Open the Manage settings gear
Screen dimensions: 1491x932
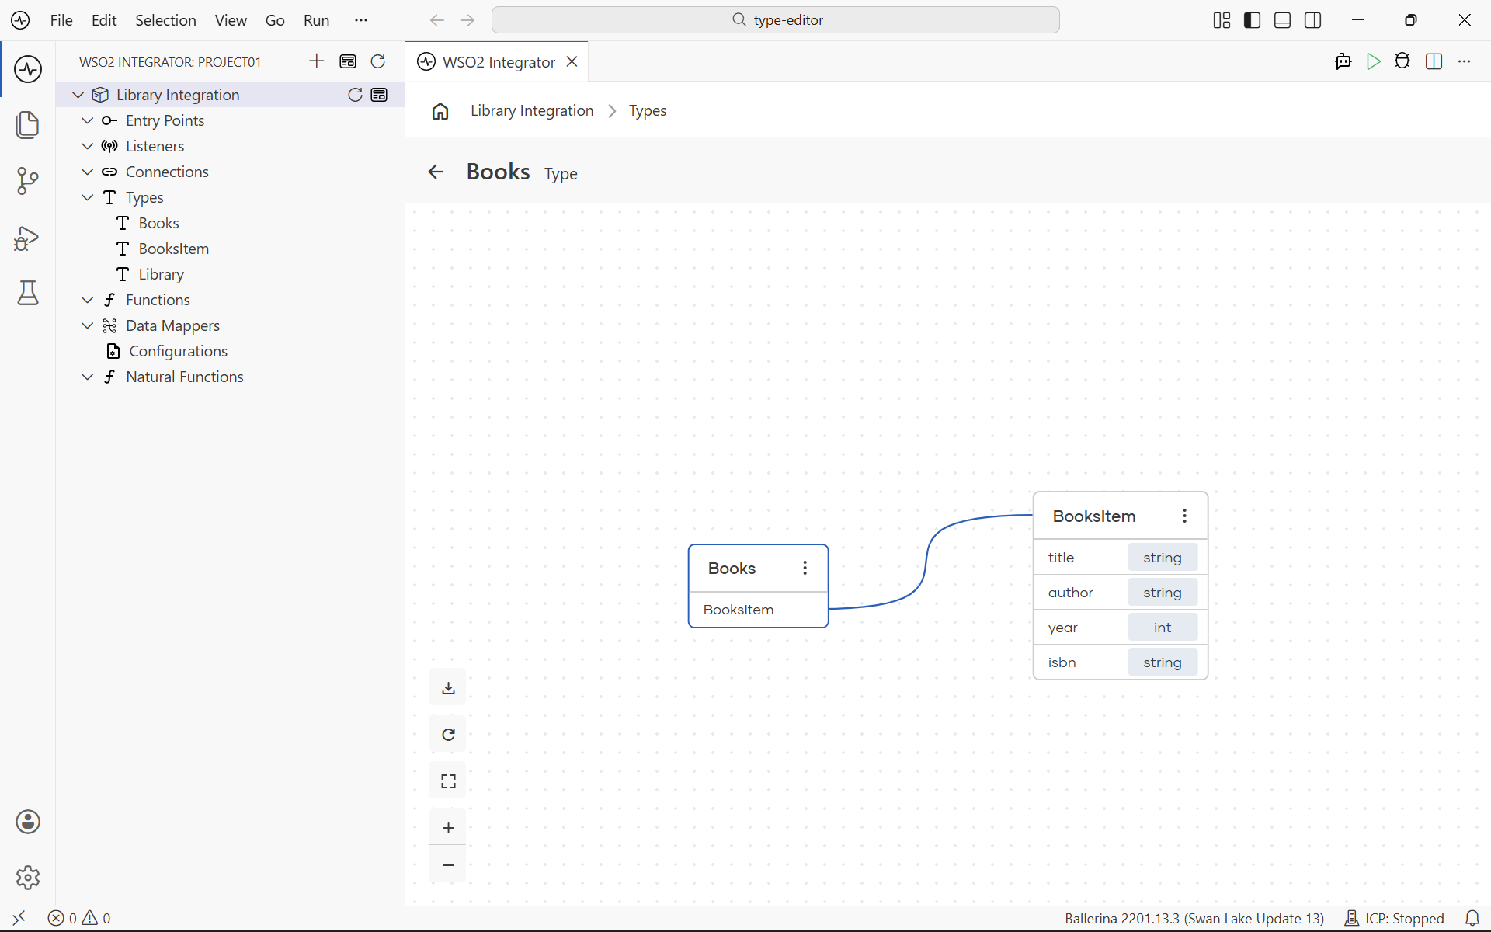coord(28,878)
